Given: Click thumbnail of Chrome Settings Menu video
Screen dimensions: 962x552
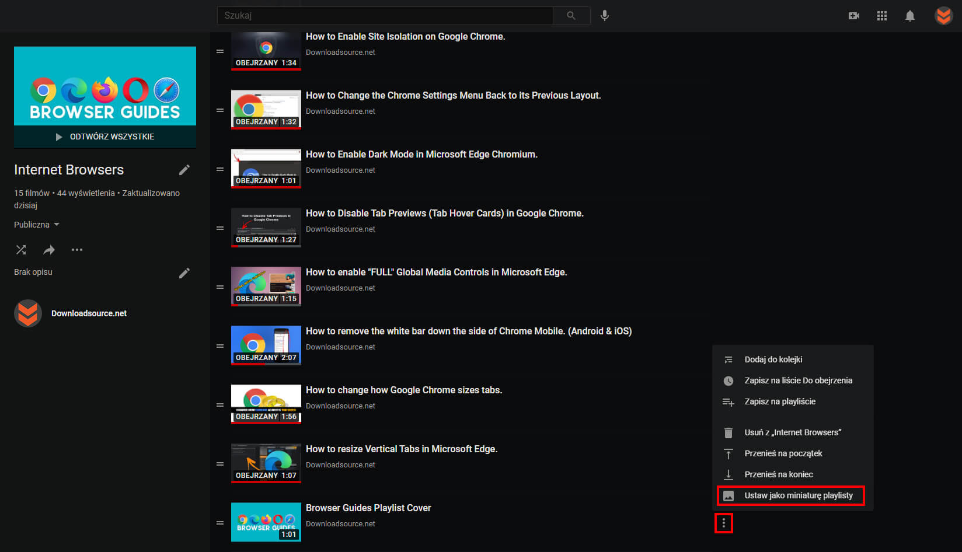Looking at the screenshot, I should 266,110.
